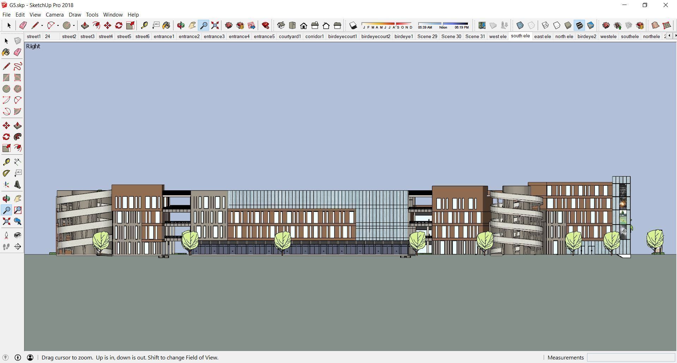Pick the Push/Pull tool in top toolbar
The width and height of the screenshot is (677, 363).
click(85, 25)
